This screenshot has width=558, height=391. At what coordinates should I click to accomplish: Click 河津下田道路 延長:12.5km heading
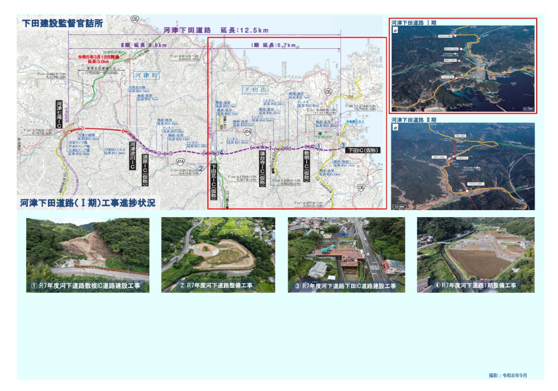(x=216, y=30)
